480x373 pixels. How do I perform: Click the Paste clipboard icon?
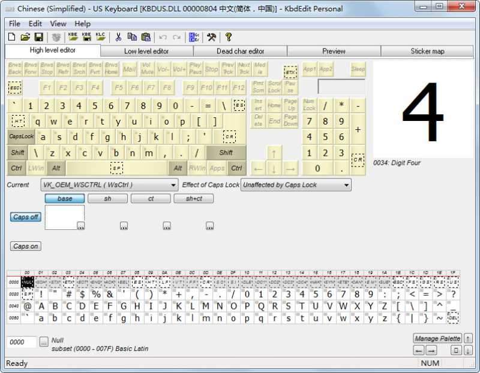(x=146, y=37)
